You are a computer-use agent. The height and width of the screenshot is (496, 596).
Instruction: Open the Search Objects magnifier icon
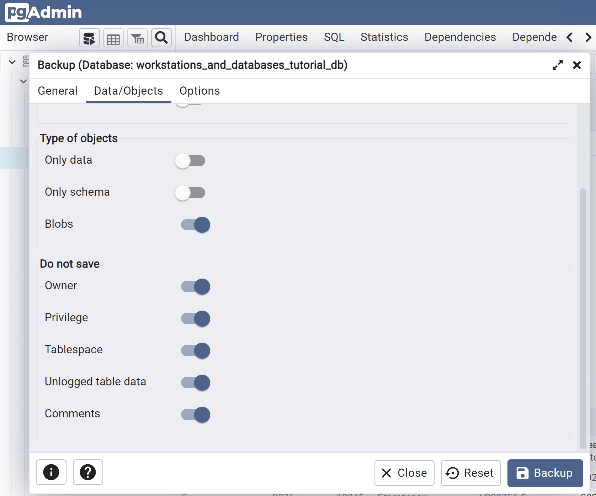tap(161, 38)
